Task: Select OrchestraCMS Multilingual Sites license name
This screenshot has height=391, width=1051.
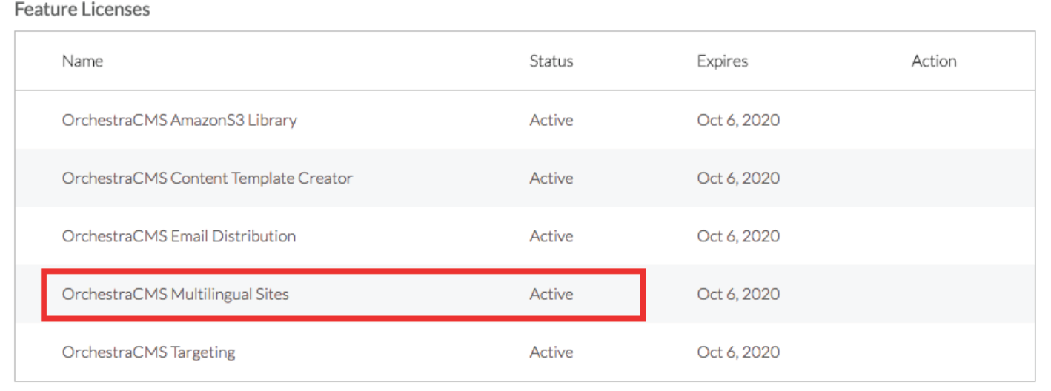Action: (176, 294)
